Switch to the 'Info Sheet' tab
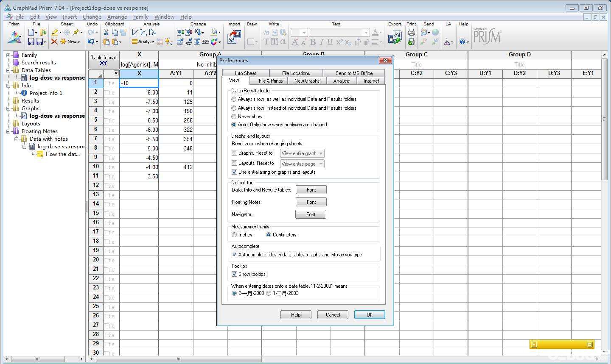The width and height of the screenshot is (611, 364). click(x=245, y=73)
